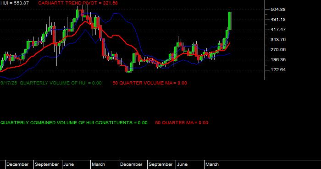This screenshot has width=321, height=169.
Task: Select the Carhartt Trend Pivot = 321.68 label
Action: pos(78,3)
